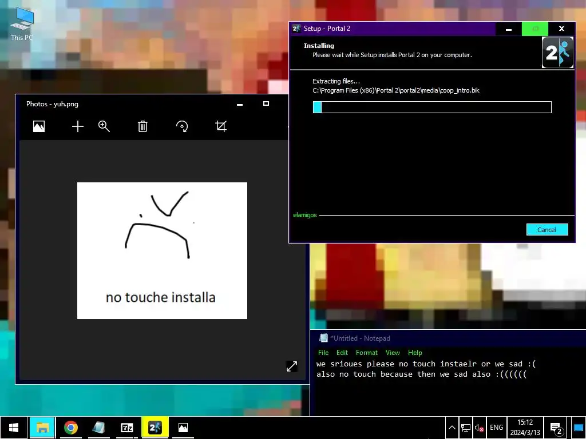Click the yuh.png drawing in Photos
The width and height of the screenshot is (586, 439).
(162, 250)
